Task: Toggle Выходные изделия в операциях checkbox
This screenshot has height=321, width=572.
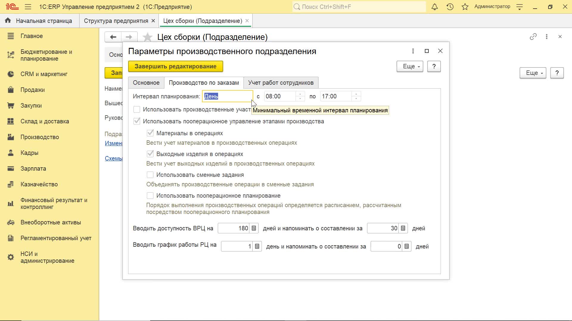Action: pos(150,154)
